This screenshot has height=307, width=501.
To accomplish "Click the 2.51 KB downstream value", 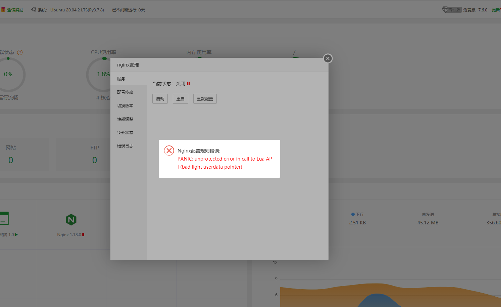I will click(357, 223).
